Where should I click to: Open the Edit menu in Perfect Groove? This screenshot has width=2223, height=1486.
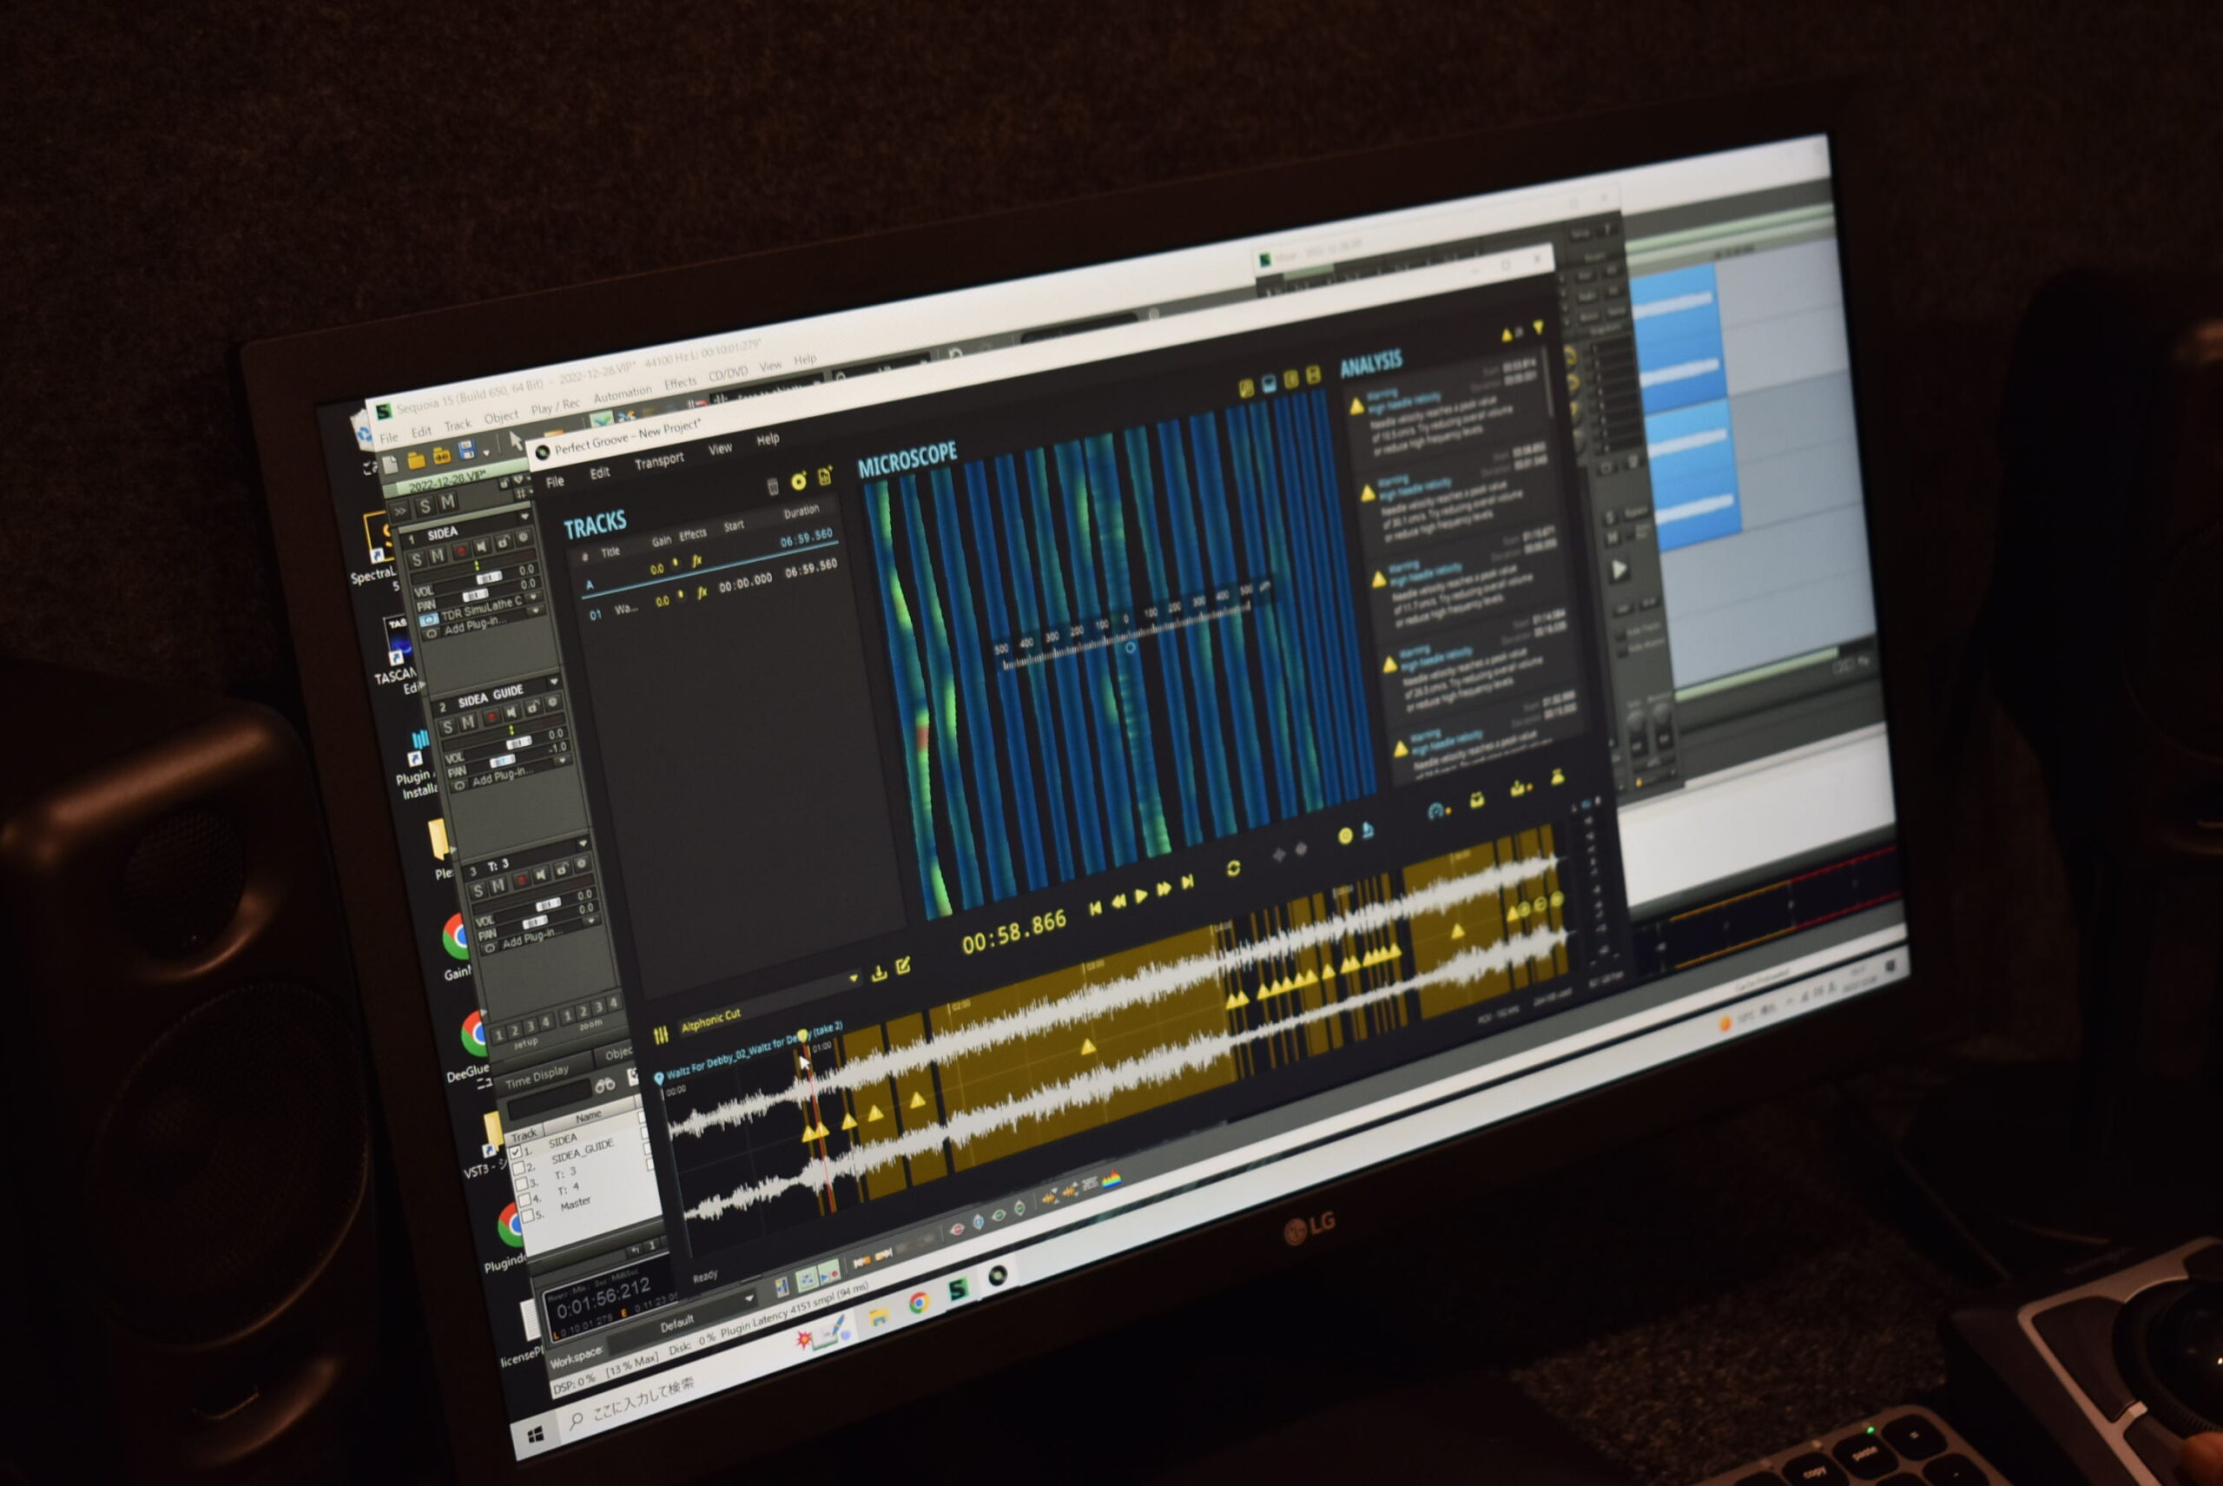pyautogui.click(x=600, y=473)
